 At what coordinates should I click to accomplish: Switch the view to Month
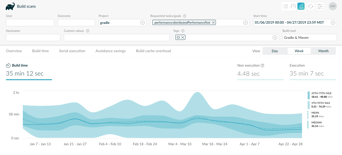(x=323, y=51)
